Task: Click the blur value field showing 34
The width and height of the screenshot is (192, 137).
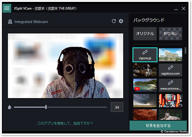Action: pos(117,107)
